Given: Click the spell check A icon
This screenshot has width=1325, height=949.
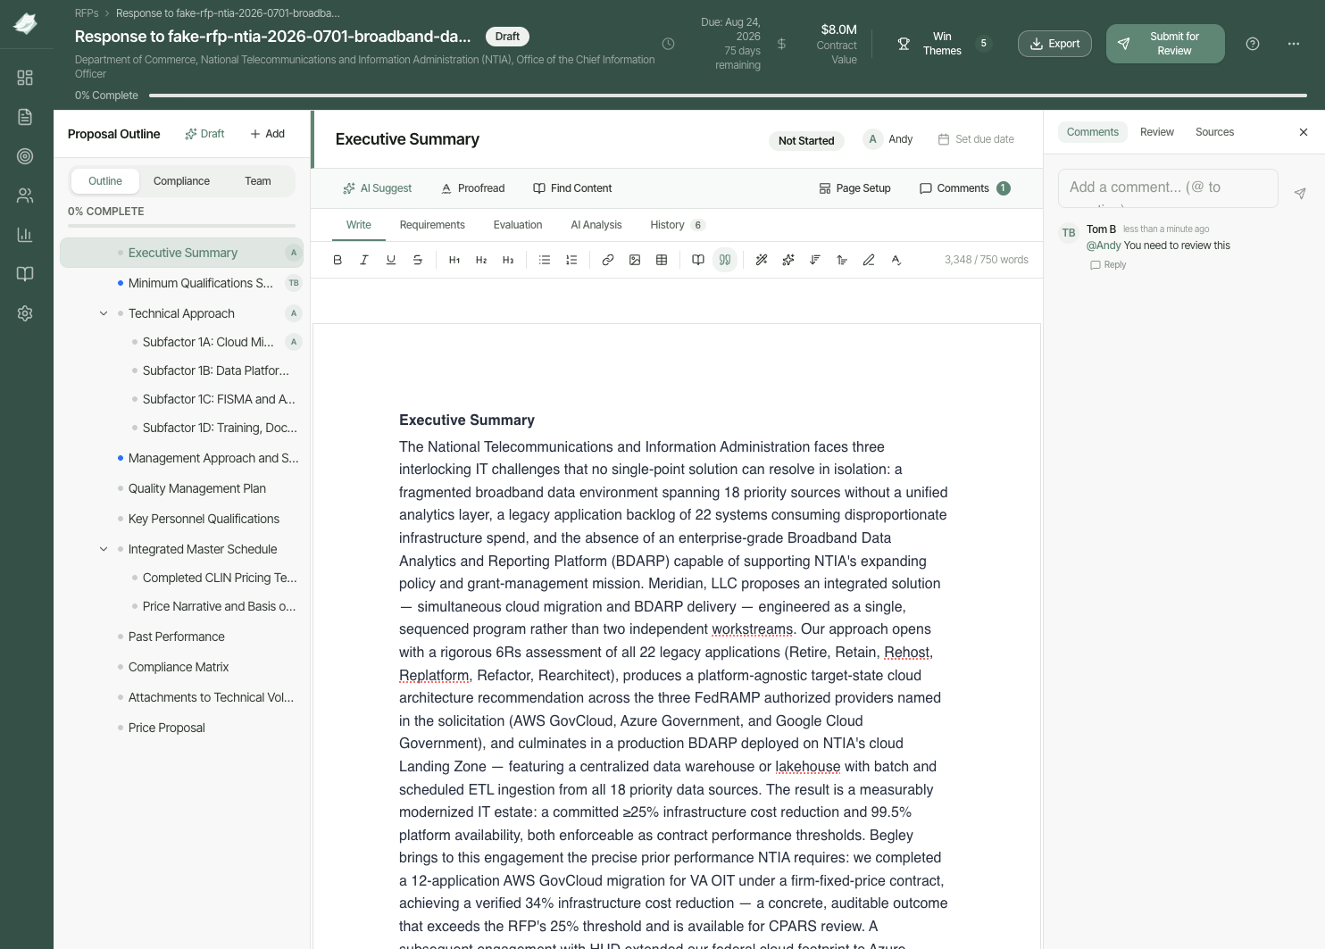Looking at the screenshot, I should (x=896, y=260).
